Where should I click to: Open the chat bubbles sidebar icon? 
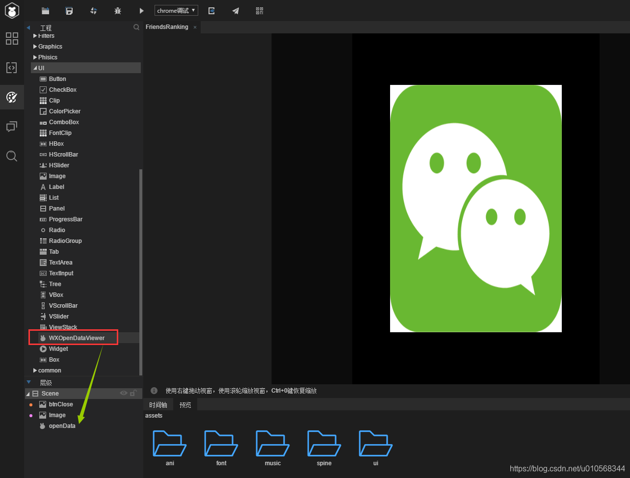pos(12,127)
